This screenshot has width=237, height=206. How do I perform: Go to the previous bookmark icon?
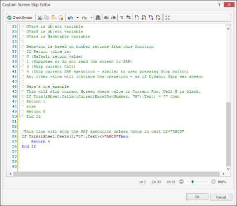click(144, 18)
